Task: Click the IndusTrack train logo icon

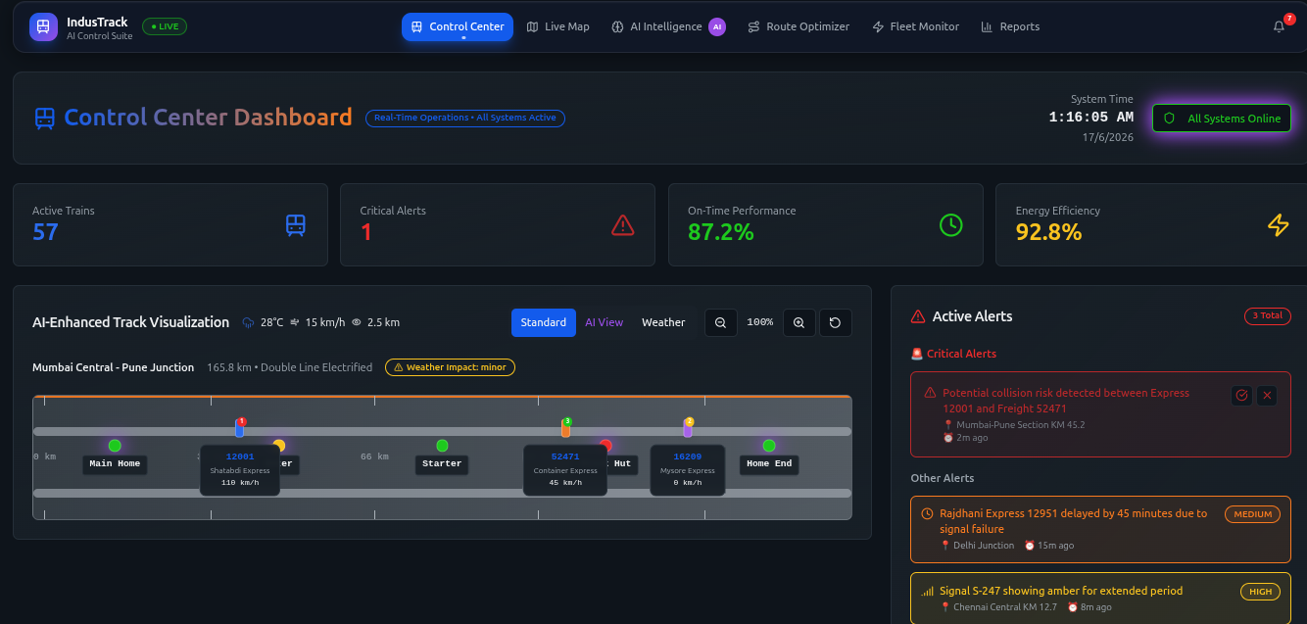Action: pyautogui.click(x=43, y=26)
